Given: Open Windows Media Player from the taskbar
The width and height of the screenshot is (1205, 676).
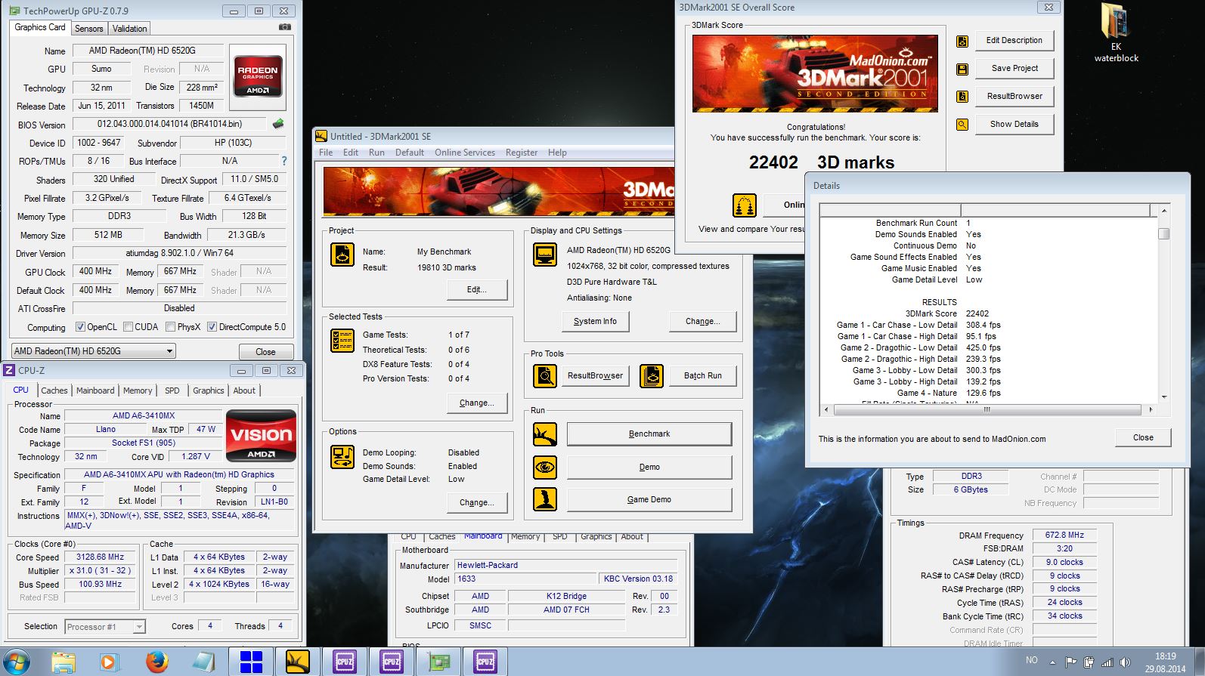Looking at the screenshot, I should [x=108, y=662].
